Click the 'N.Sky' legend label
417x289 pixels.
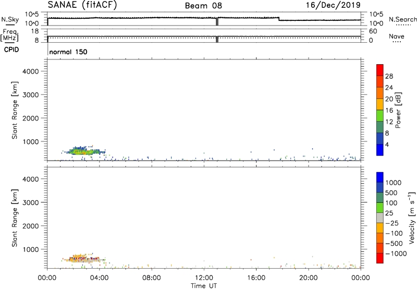tap(10, 19)
